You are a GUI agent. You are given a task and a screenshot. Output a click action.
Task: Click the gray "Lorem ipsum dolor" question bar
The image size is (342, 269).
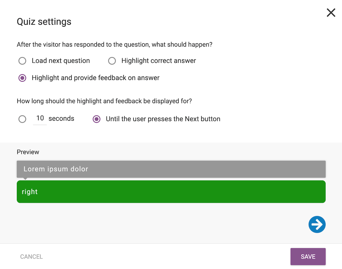[171, 169]
